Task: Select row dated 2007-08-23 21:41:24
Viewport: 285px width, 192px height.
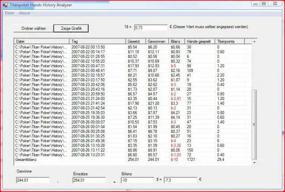Action: coord(133,103)
